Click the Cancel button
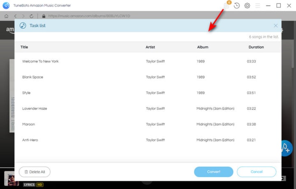296x189 pixels. click(257, 172)
